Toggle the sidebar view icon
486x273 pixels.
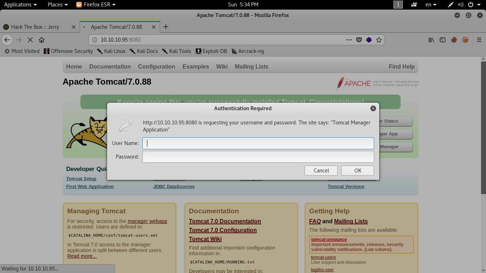point(443,40)
